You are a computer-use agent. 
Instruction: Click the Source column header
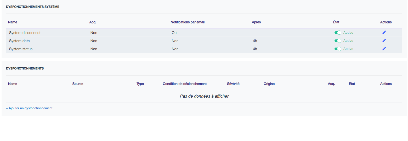78,84
